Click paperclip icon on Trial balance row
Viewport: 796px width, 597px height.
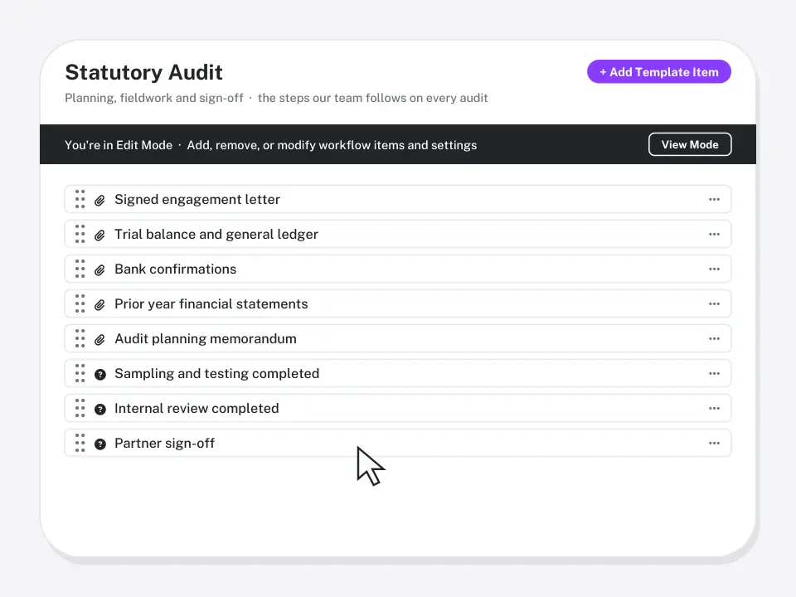[x=100, y=235]
